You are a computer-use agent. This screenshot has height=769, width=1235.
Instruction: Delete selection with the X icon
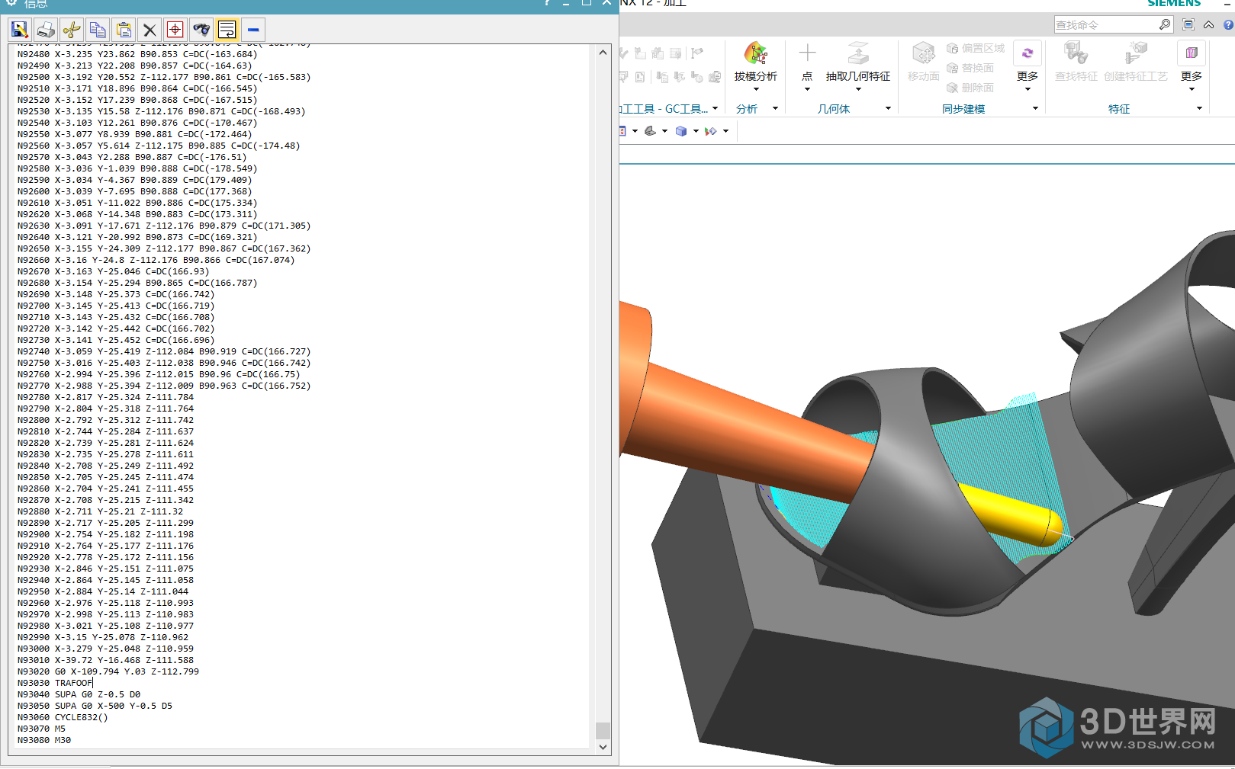(150, 30)
